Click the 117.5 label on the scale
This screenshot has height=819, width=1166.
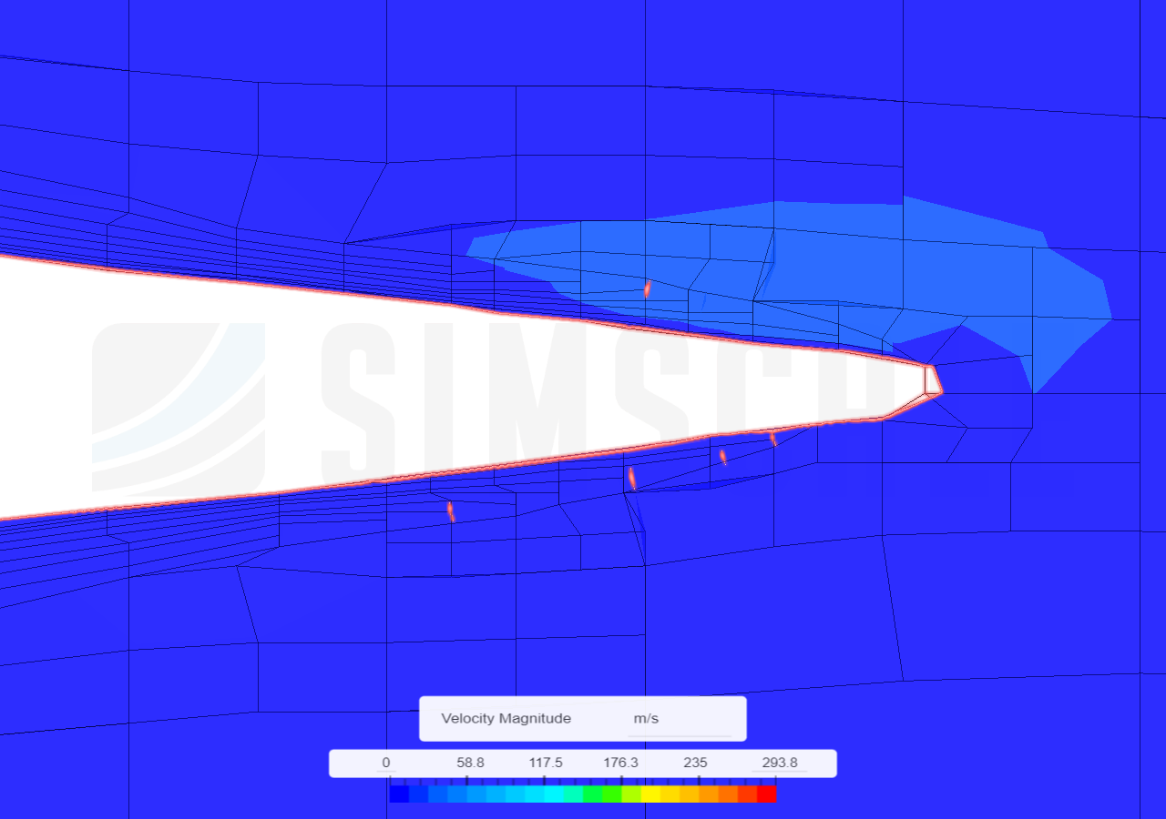(546, 763)
